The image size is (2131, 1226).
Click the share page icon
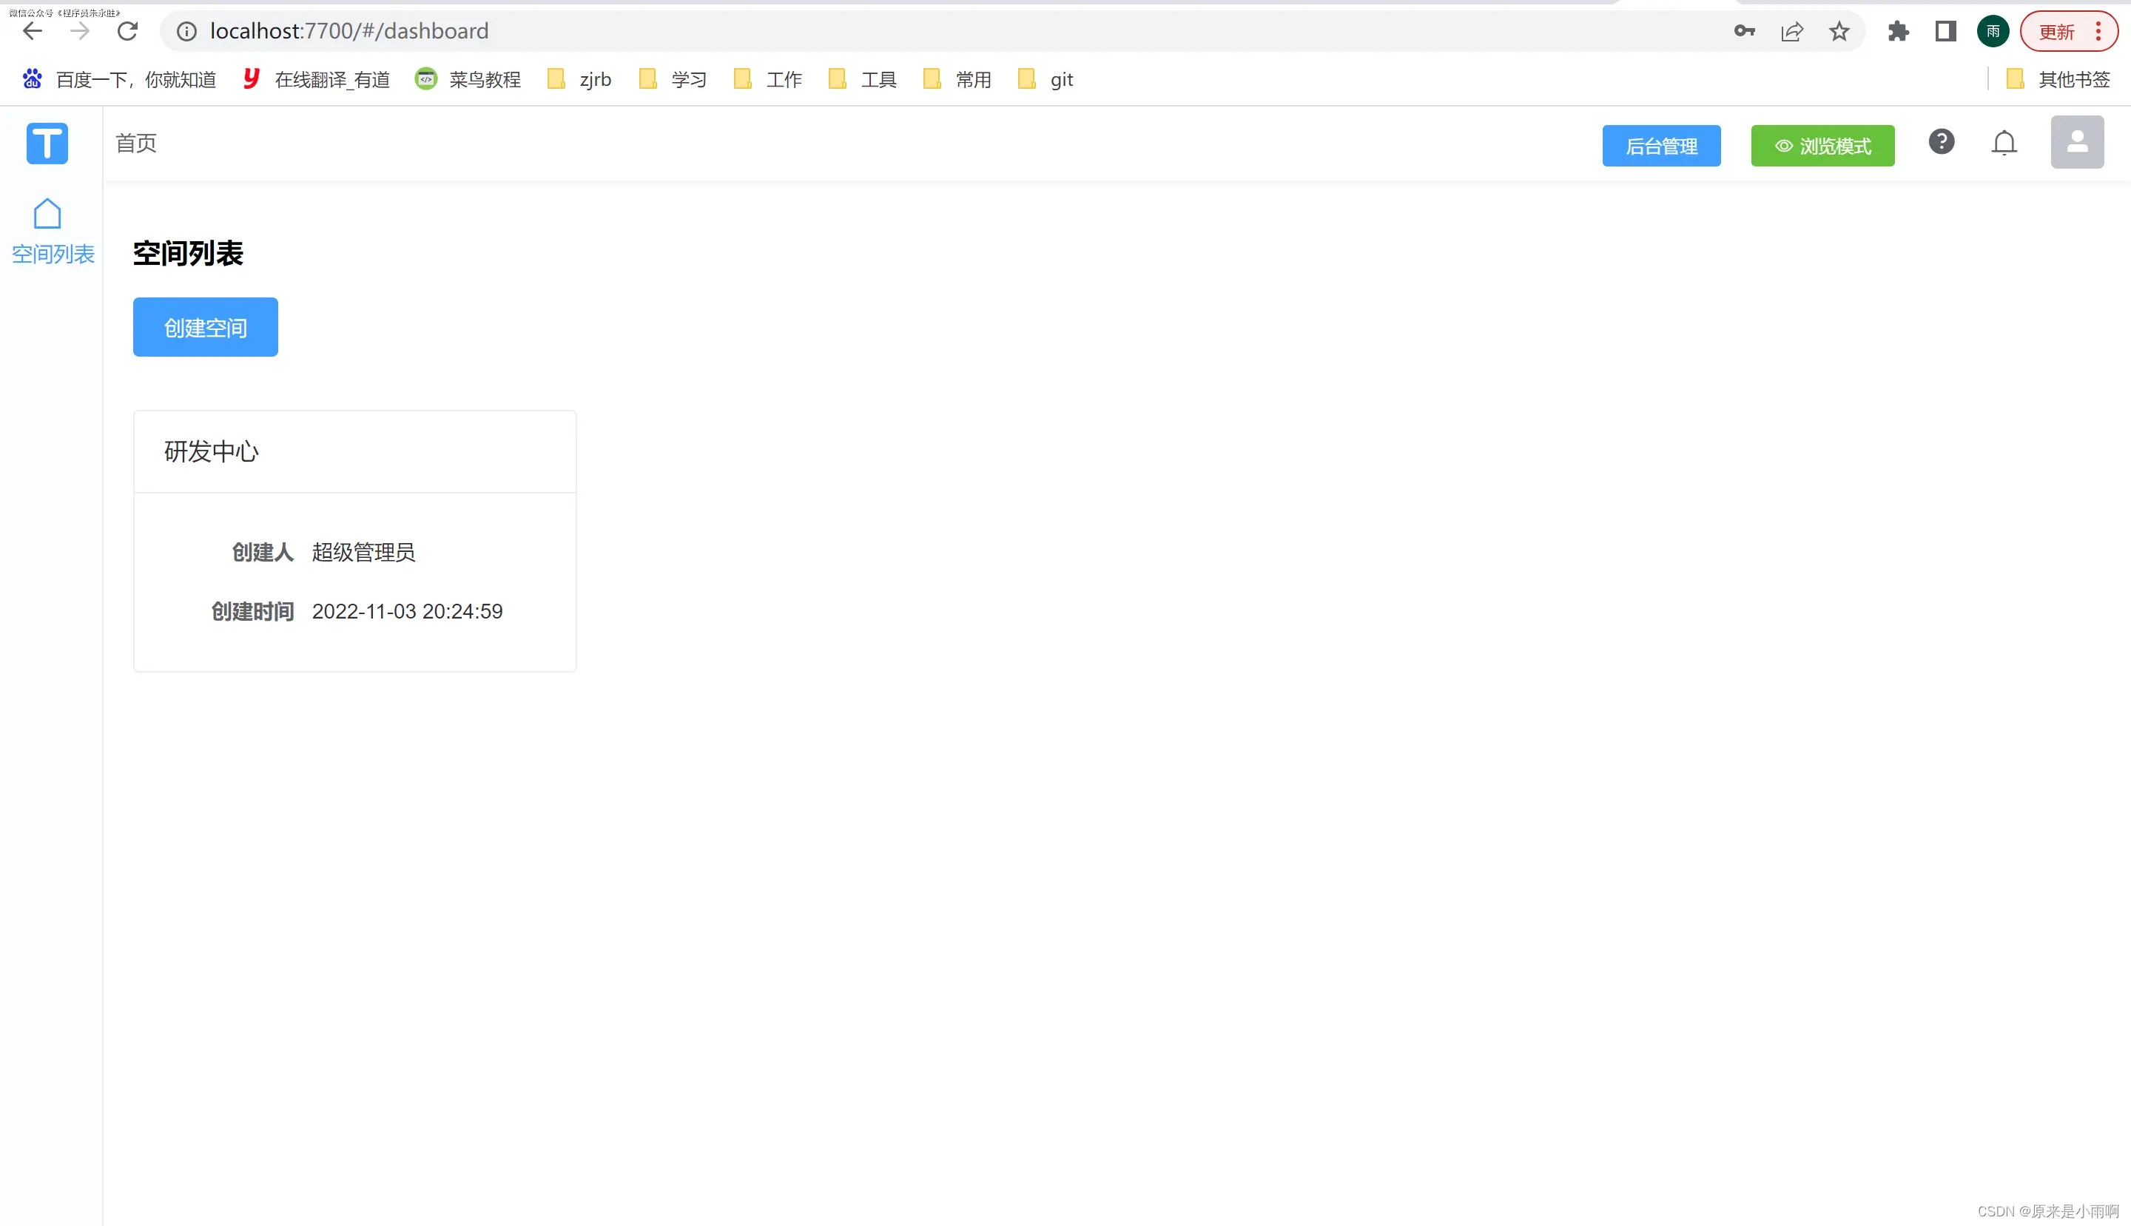point(1791,32)
